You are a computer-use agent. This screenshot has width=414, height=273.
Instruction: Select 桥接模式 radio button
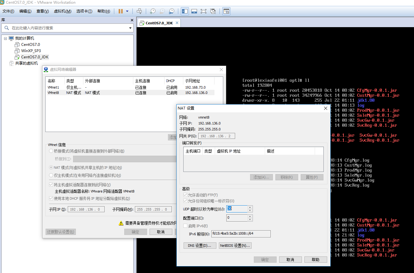(x=51, y=151)
